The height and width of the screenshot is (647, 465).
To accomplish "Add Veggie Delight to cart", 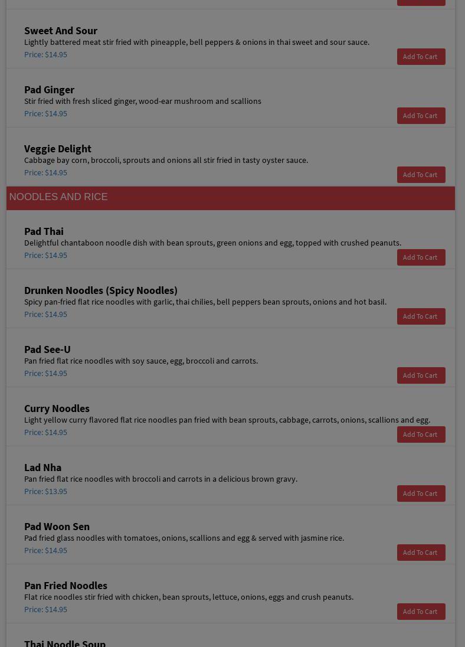I will (x=421, y=175).
